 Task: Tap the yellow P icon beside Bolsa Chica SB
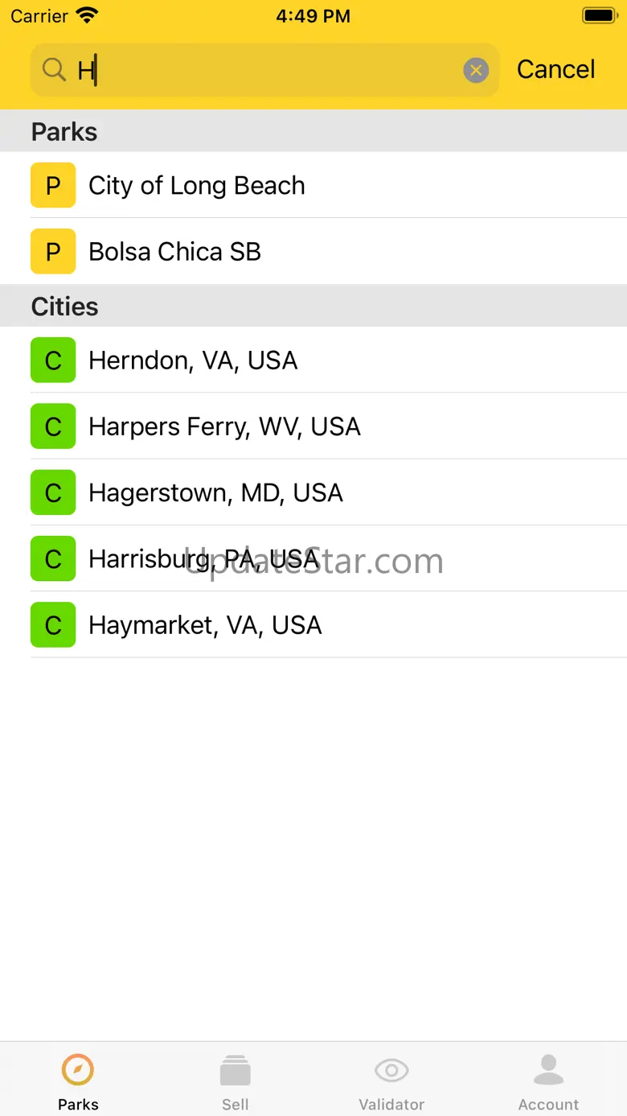pos(53,251)
